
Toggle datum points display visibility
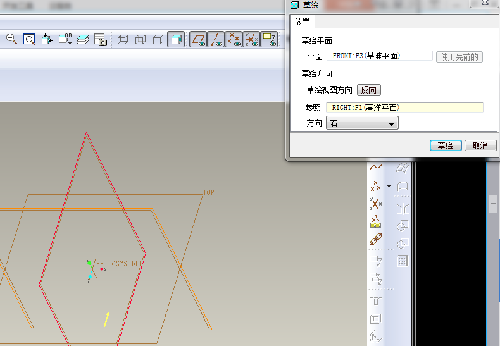[x=234, y=39]
